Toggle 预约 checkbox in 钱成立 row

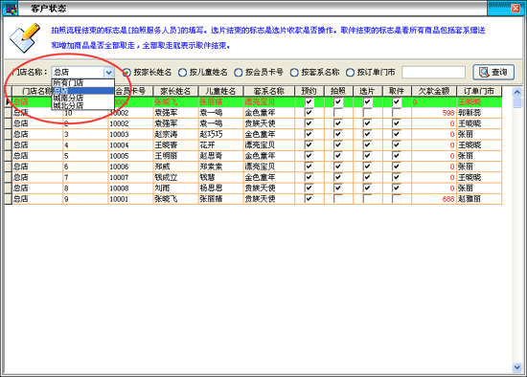click(309, 177)
